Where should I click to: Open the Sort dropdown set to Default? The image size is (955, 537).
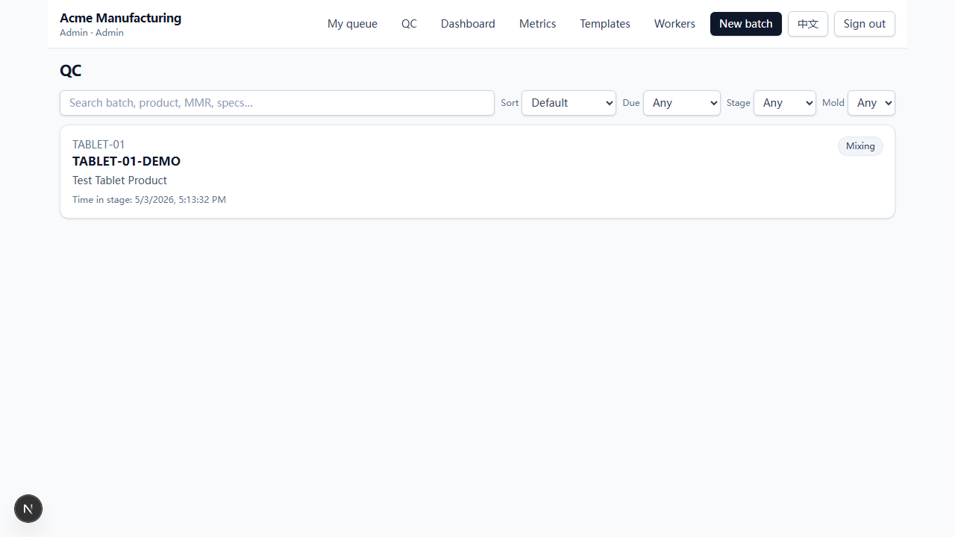[x=569, y=103]
